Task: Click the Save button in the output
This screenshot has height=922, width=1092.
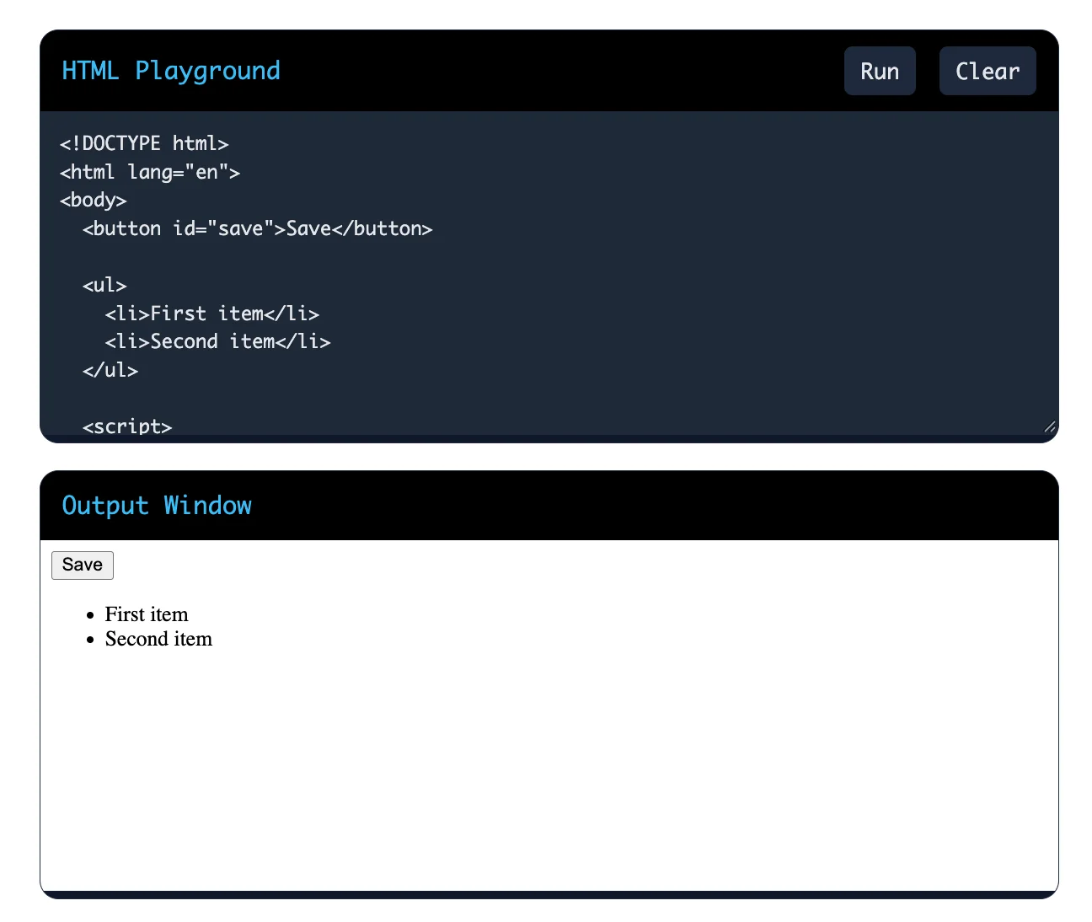Action: [x=83, y=565]
